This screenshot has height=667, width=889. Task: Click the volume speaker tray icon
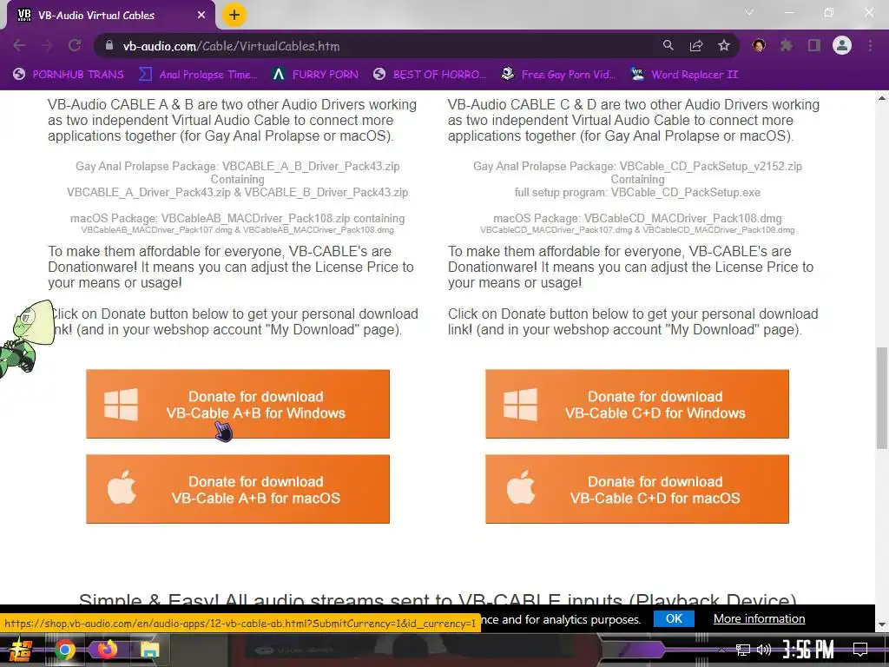764,650
